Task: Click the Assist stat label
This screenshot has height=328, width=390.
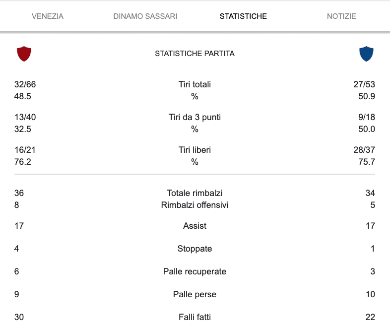Action: tap(195, 226)
